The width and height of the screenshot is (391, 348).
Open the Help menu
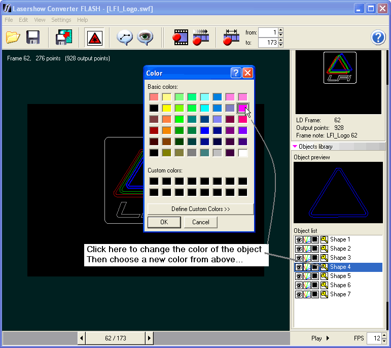(x=82, y=20)
